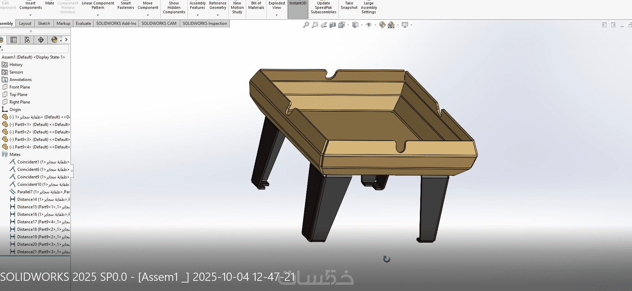Viewport: 632px width, 291px height.
Task: Select Assem1 (Default) root node
Action: [33, 57]
